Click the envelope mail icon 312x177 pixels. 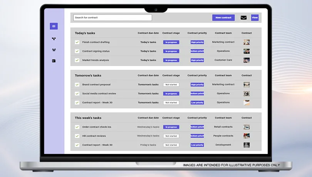[x=243, y=18]
